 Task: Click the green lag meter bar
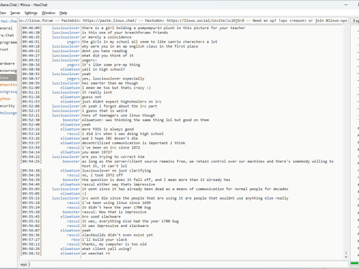pos(355,264)
